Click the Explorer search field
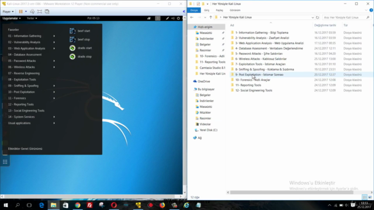The image size is (374, 210). [347, 17]
